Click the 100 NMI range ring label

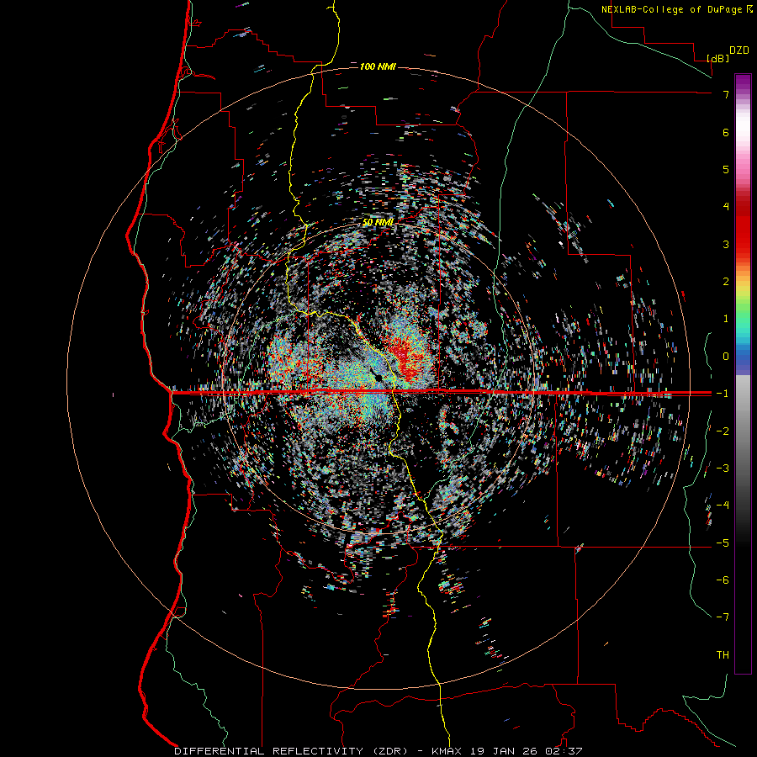(x=378, y=66)
